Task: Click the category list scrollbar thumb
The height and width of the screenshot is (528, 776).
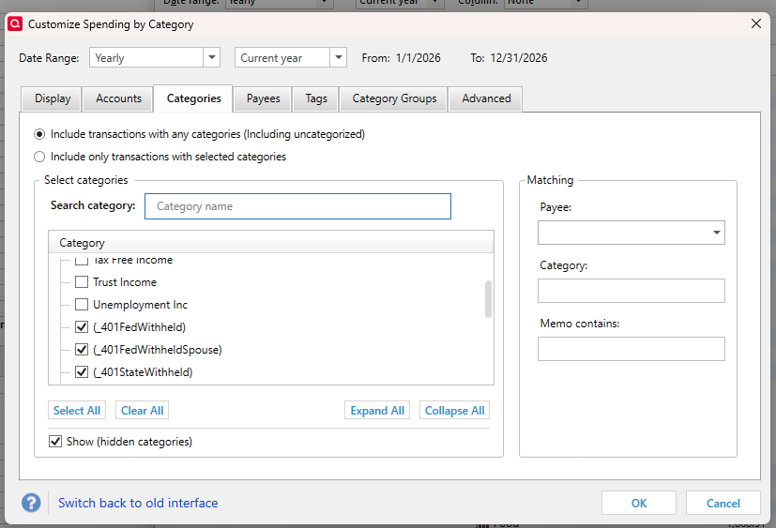Action: [x=488, y=299]
